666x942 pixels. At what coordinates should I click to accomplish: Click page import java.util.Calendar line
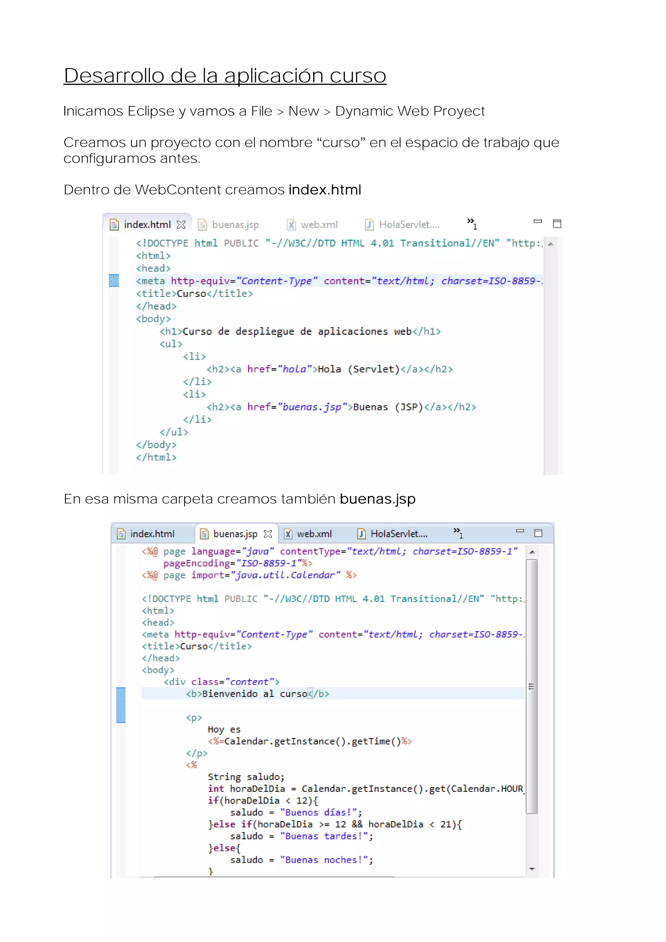pyautogui.click(x=249, y=575)
